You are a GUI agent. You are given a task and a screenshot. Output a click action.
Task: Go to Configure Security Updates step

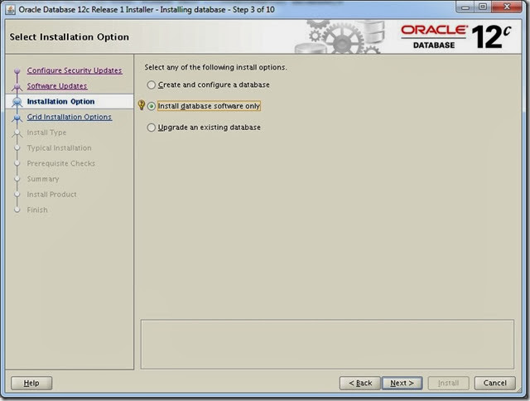(75, 70)
